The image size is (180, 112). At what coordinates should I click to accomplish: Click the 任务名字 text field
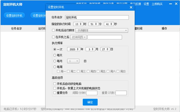(x=97, y=17)
